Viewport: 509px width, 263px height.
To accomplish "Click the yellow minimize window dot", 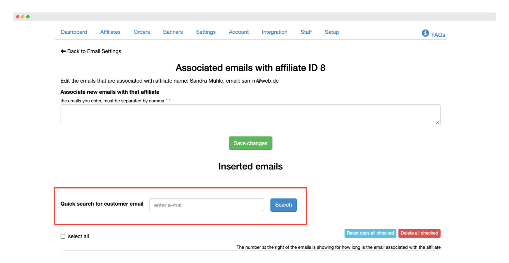I will [23, 17].
